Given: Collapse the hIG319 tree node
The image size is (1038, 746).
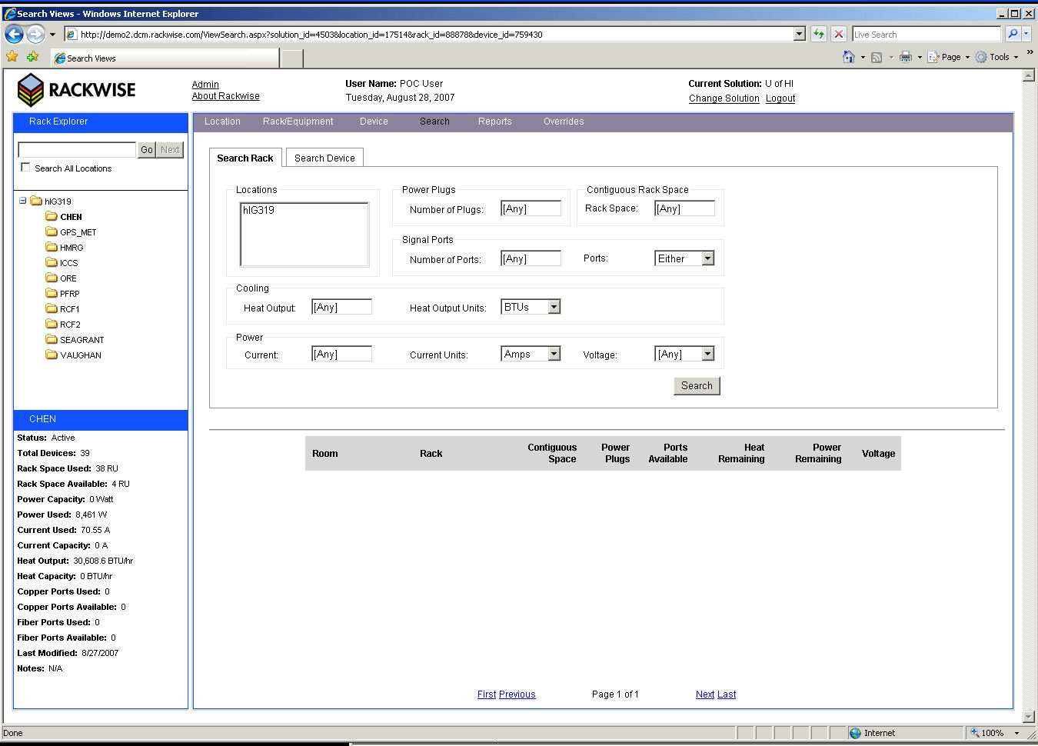Looking at the screenshot, I should [22, 201].
